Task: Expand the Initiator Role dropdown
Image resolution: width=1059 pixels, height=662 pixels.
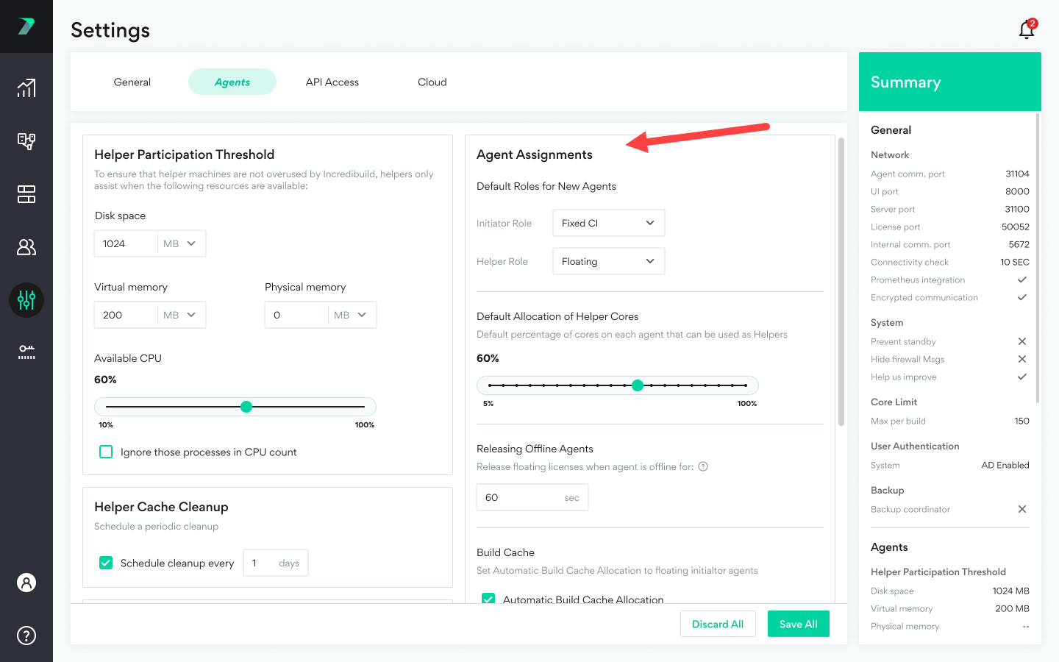Action: 608,223
